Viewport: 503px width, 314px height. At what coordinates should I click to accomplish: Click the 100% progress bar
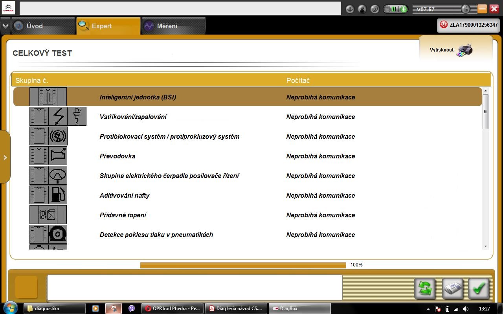point(243,265)
